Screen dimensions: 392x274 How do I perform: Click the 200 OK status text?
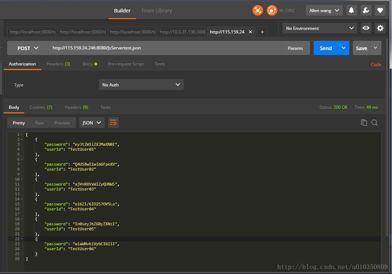(340, 107)
